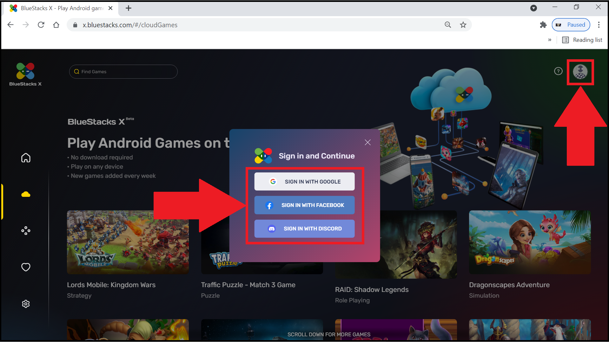Image resolution: width=609 pixels, height=342 pixels.
Task: Sign in with Facebook
Action: [x=304, y=205]
